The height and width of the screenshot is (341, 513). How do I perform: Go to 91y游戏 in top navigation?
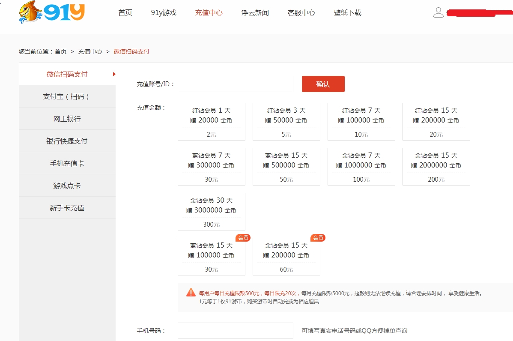[x=164, y=13]
